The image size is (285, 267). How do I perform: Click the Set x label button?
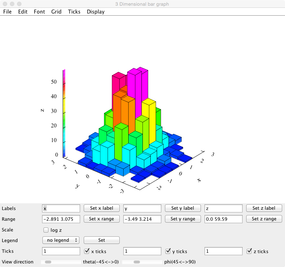click(102, 208)
